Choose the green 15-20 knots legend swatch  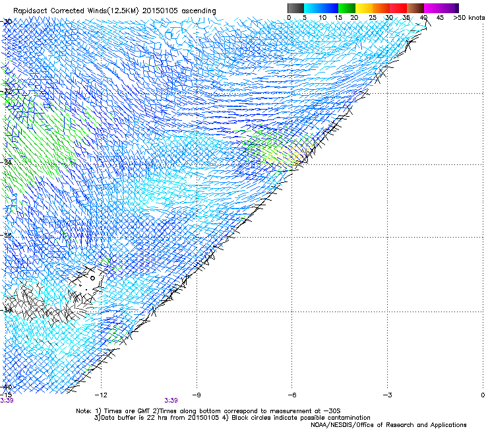pyautogui.click(x=346, y=8)
